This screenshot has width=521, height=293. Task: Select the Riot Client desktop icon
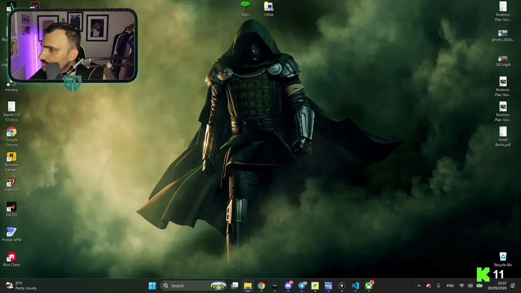pyautogui.click(x=11, y=259)
